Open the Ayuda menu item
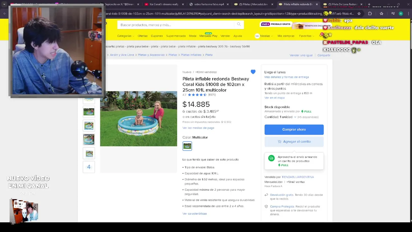Image resolution: width=412 pixels, height=232 pixels. [238, 36]
